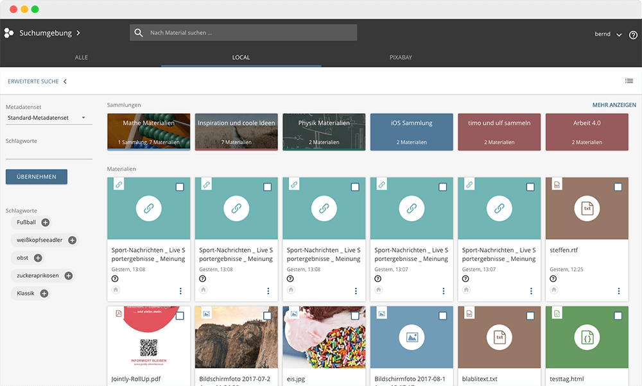
Task: Switch to the ALLE tab
Action: point(81,58)
